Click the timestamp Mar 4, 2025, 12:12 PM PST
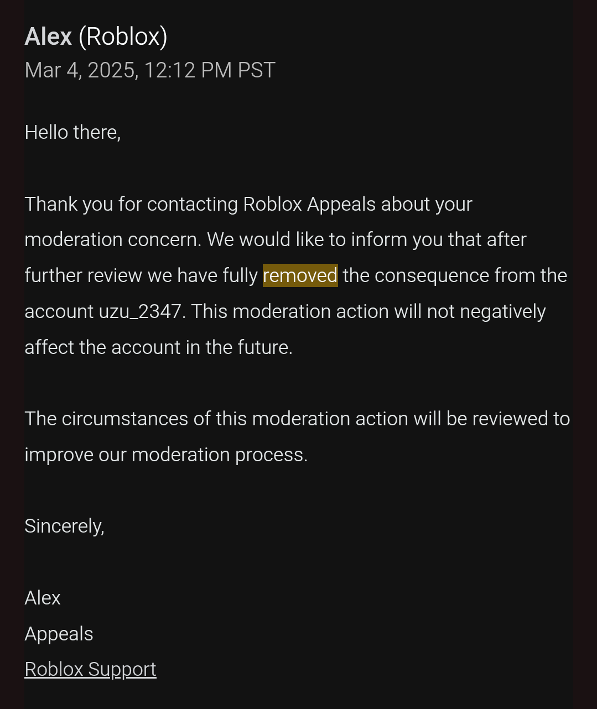Screen dimensions: 597x709 150,70
